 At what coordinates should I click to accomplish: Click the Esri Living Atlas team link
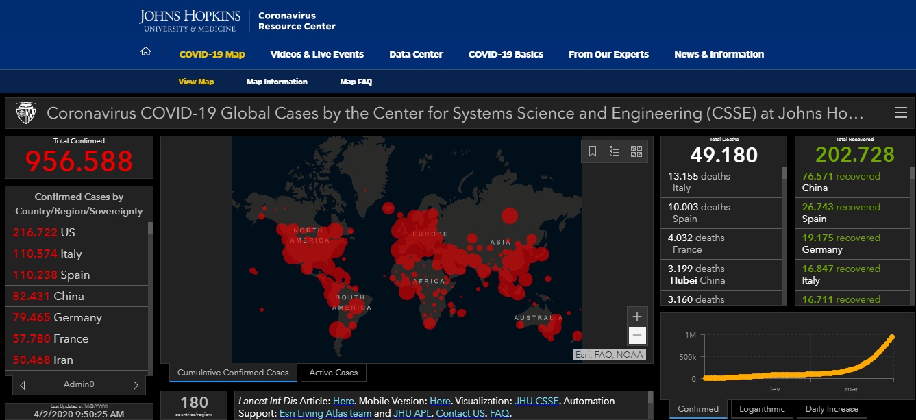point(325,413)
